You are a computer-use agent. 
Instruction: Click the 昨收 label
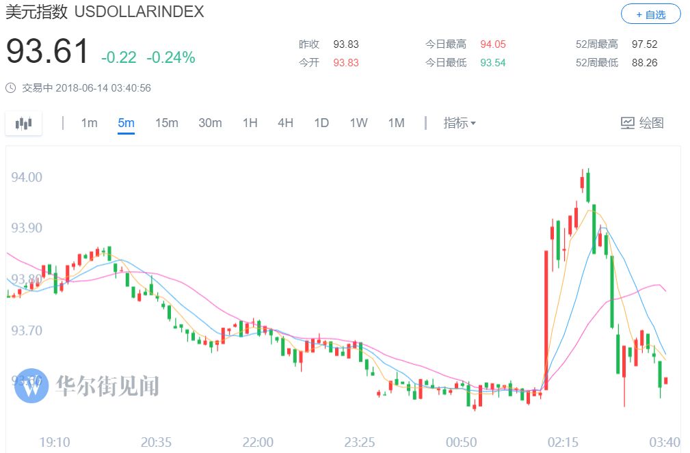tap(309, 44)
